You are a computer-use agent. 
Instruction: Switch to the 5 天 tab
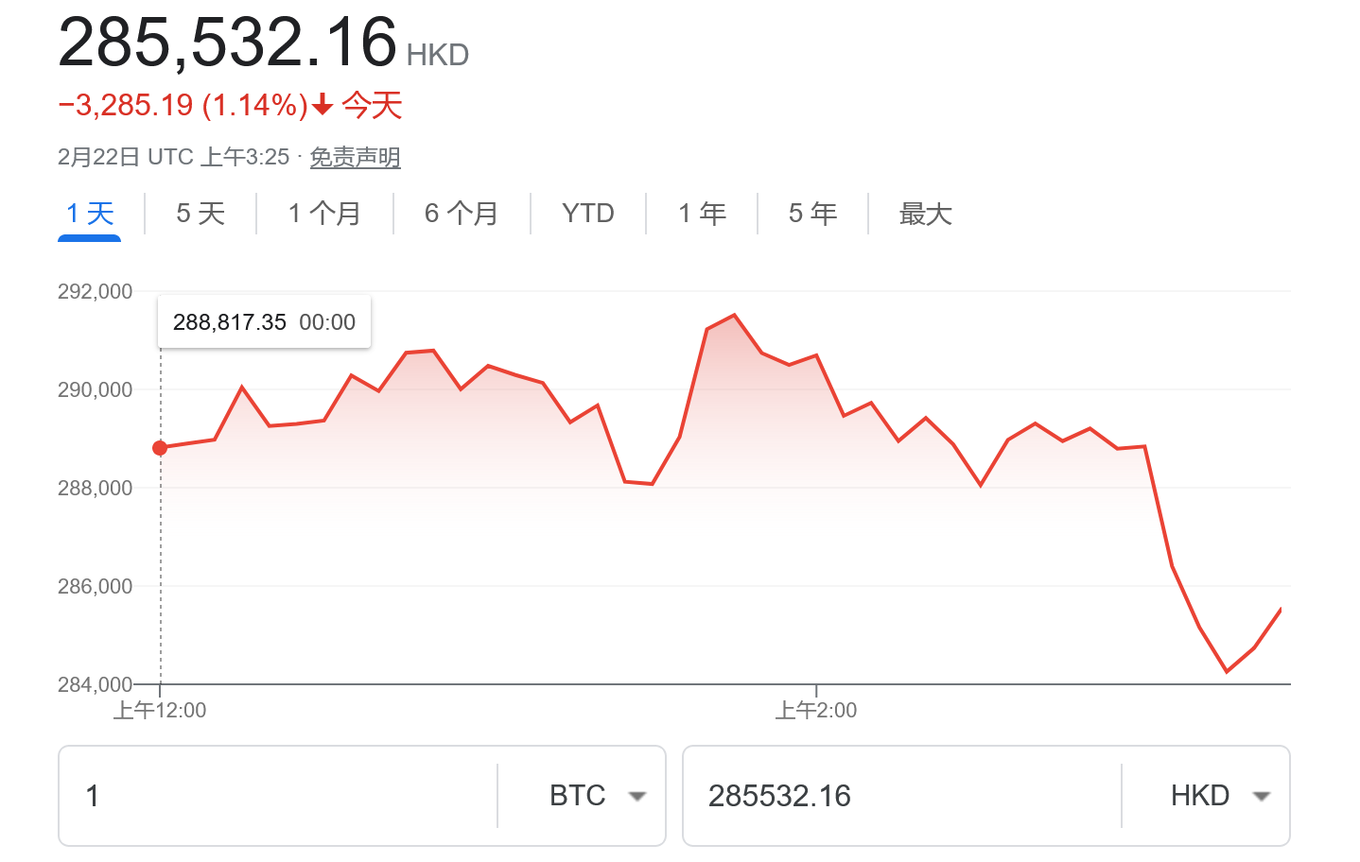[201, 214]
